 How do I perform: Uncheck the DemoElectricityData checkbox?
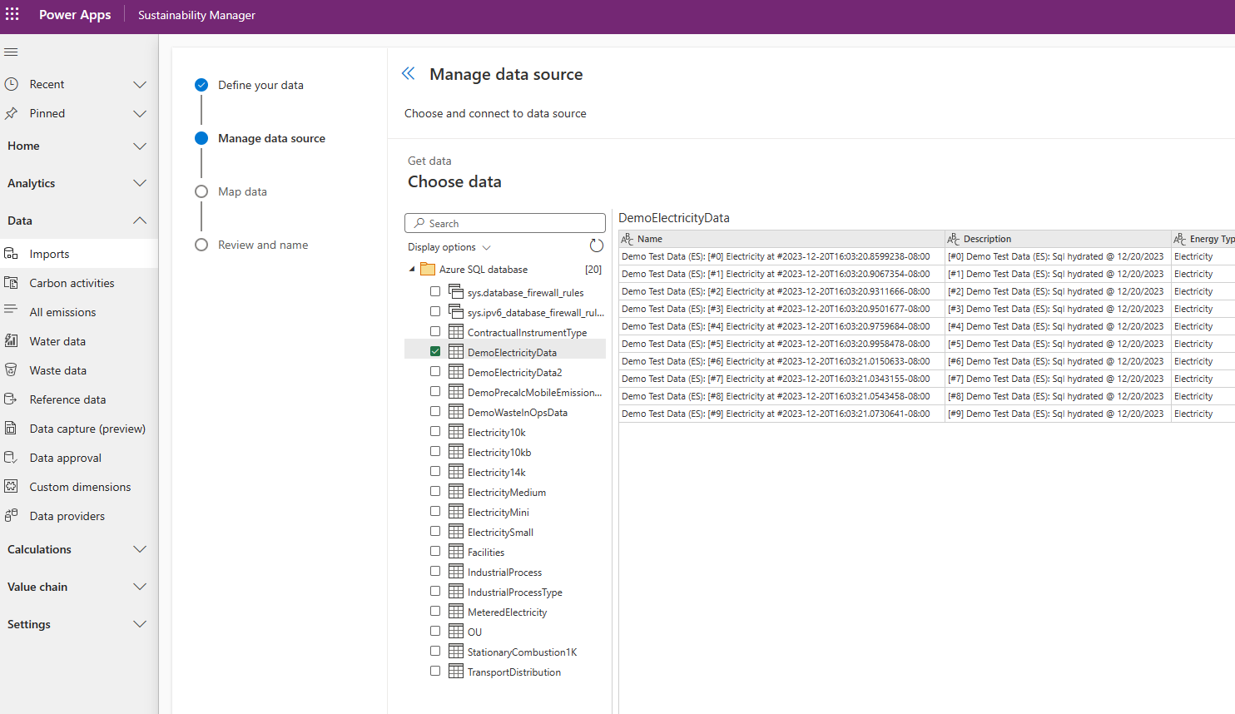click(435, 351)
